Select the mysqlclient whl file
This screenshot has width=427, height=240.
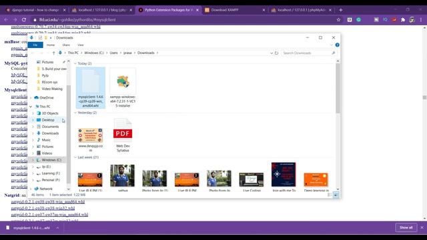(x=91, y=87)
